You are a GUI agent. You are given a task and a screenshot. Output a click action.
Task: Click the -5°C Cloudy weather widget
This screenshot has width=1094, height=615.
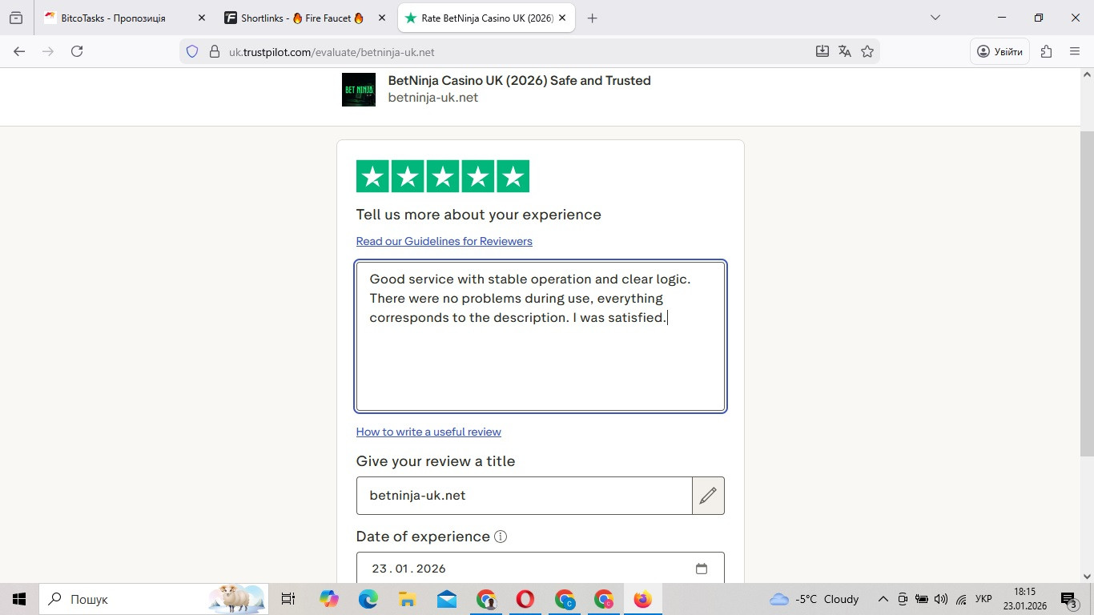pyautogui.click(x=814, y=599)
